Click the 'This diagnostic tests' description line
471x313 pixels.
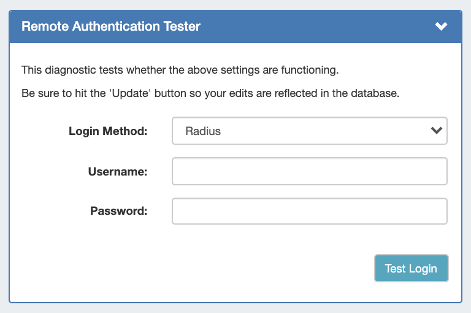point(180,70)
